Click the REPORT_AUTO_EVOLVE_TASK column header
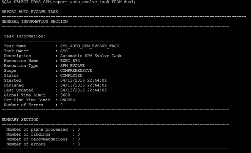 pos(30,12)
